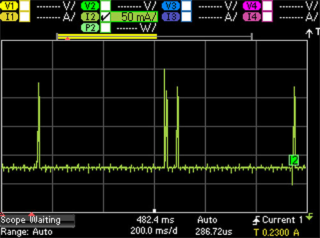Screen dimensions: 320x238
Task: Select the blue V3 trace label
Action: tap(171, 6)
